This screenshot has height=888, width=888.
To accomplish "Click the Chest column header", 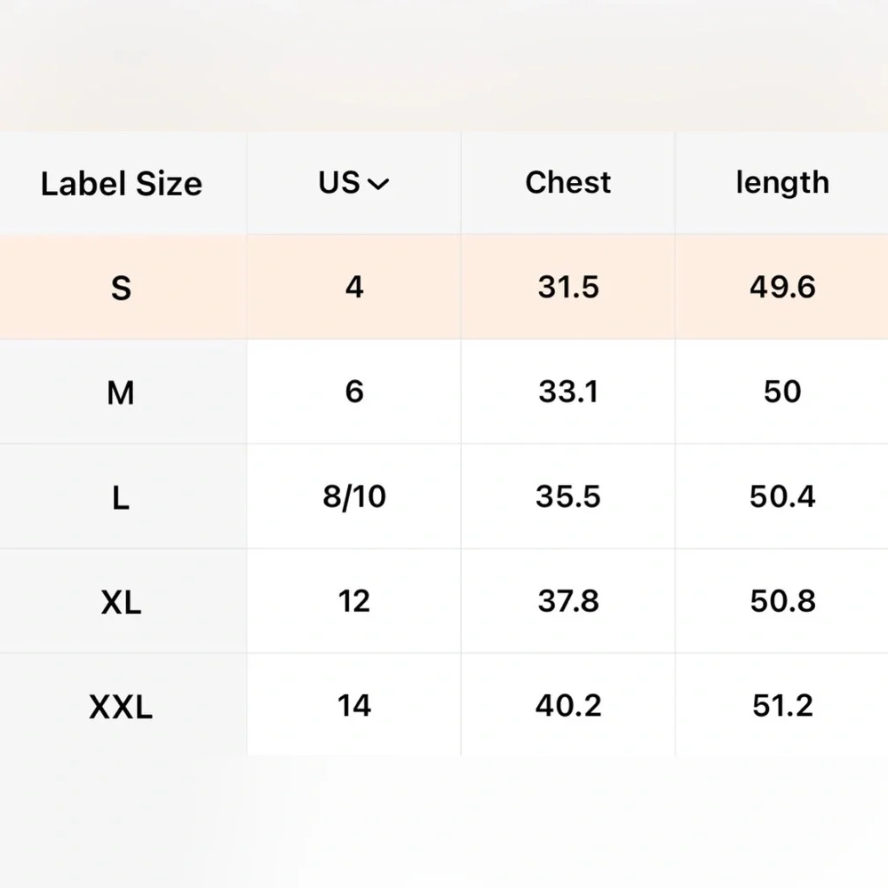I will [568, 182].
